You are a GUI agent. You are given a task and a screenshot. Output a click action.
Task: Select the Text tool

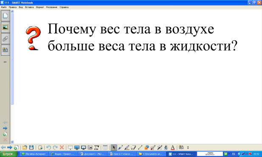pos(172,148)
